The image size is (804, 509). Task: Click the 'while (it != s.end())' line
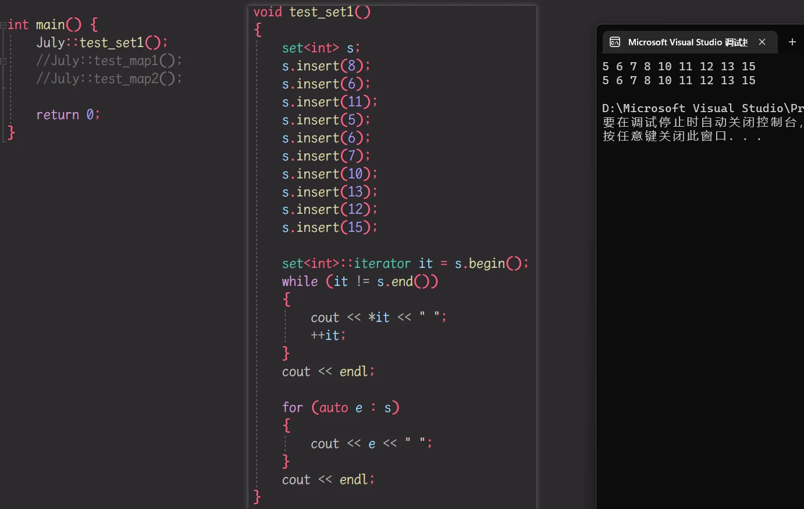click(360, 282)
